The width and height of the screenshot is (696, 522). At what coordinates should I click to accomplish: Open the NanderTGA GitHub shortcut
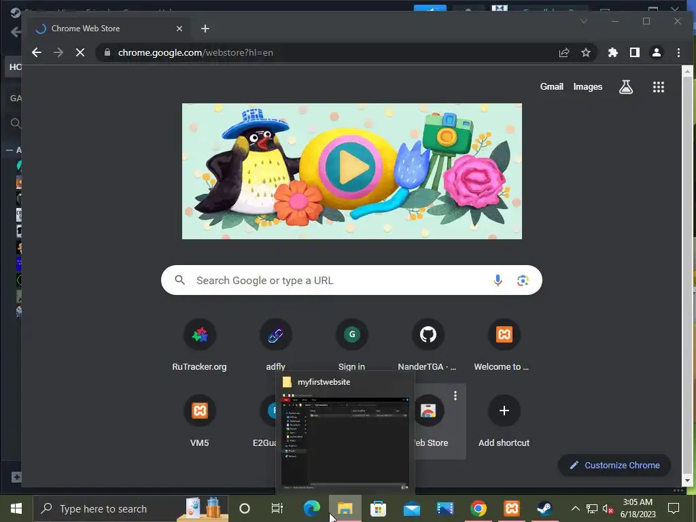click(x=428, y=346)
